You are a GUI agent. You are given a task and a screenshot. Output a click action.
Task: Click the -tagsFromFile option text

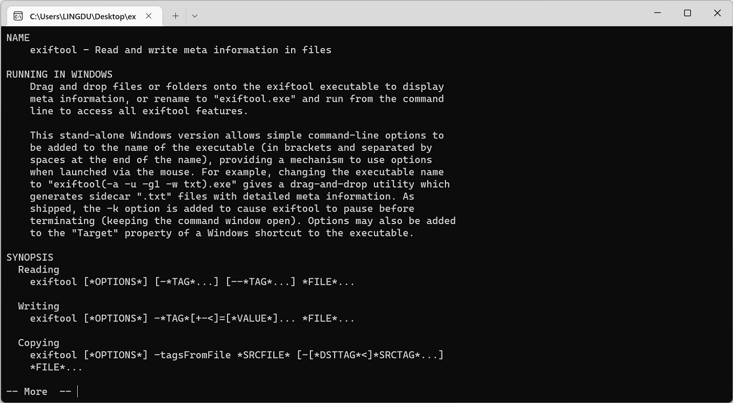click(193, 355)
